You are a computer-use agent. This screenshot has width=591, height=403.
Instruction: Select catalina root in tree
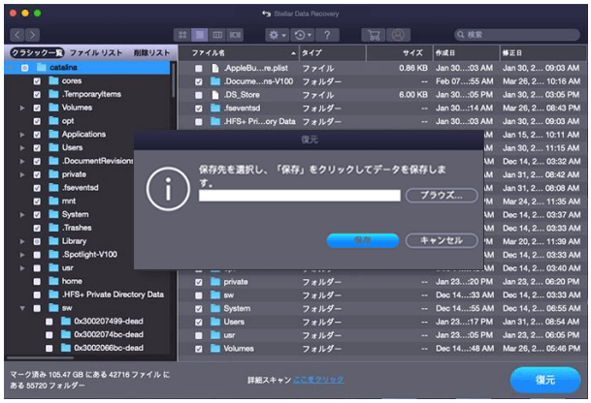tap(87, 68)
